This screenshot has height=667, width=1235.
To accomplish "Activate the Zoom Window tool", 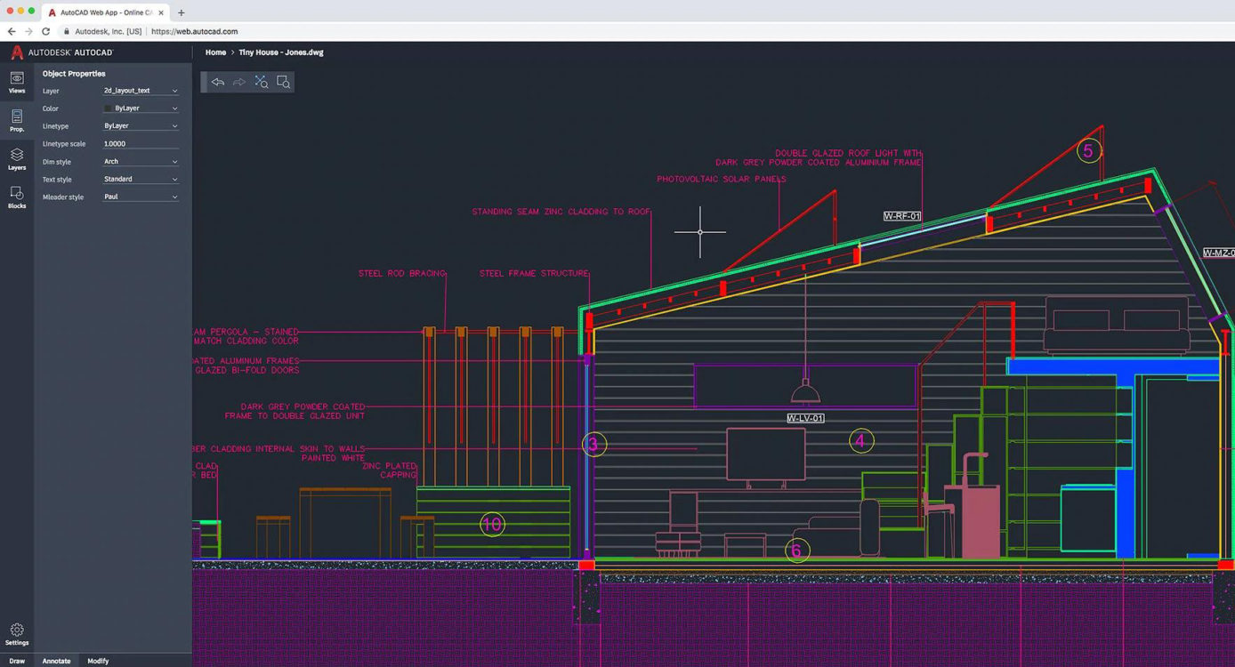I will pyautogui.click(x=284, y=81).
